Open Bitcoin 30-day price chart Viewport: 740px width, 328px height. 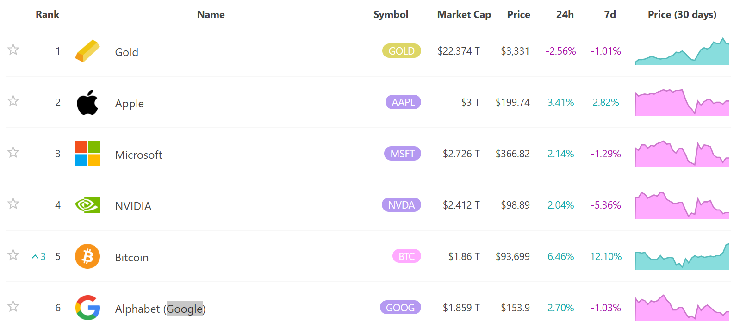pyautogui.click(x=682, y=257)
